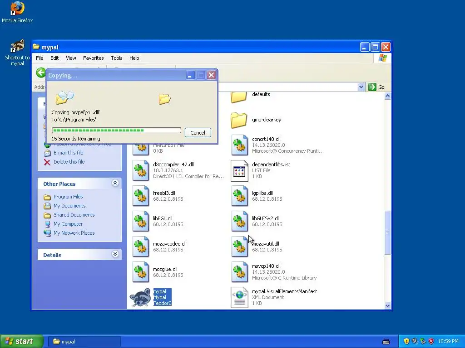
Task: Select the lgpllibs.dll file icon
Action: (x=239, y=196)
